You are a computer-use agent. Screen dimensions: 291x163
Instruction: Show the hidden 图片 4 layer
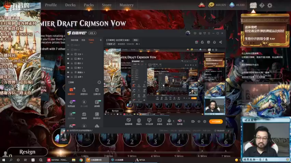click(x=68, y=50)
